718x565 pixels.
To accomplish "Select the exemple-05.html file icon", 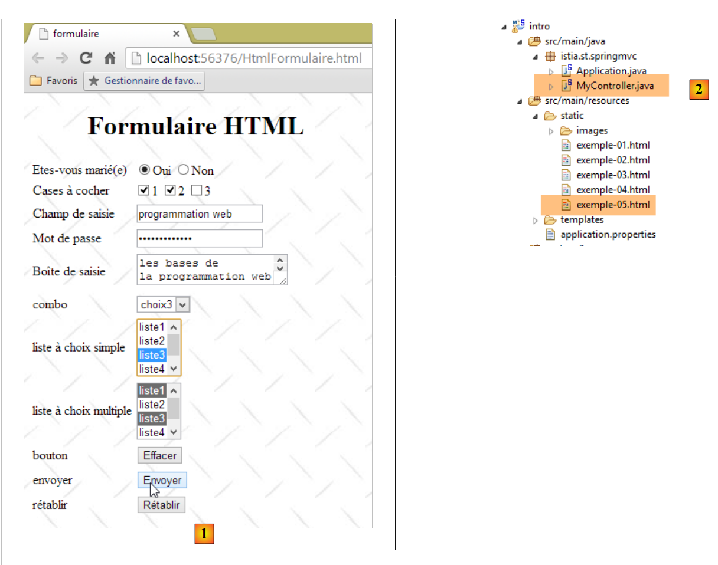I will pos(566,205).
